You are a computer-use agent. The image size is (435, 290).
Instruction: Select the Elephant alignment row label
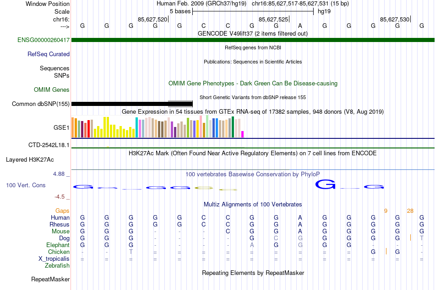[x=58, y=245]
